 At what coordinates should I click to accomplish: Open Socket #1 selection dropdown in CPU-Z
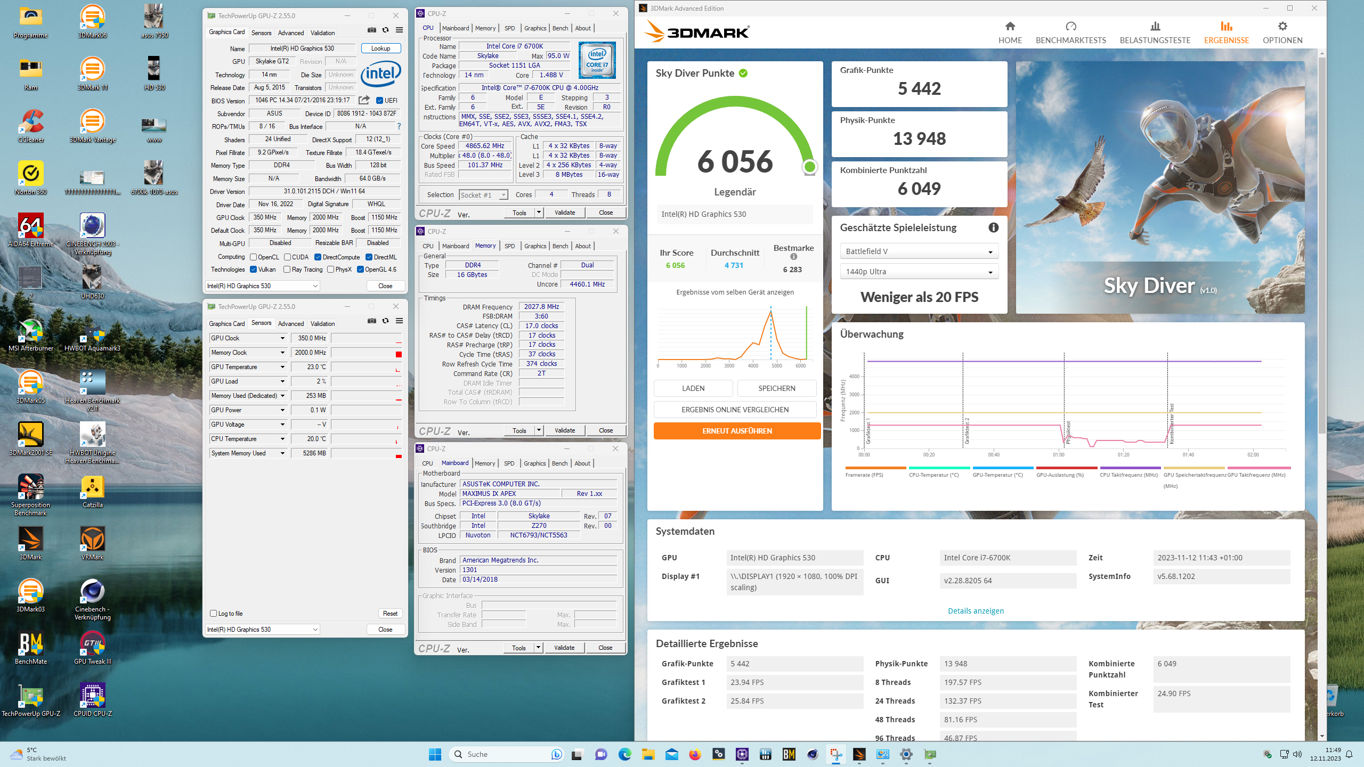(483, 195)
